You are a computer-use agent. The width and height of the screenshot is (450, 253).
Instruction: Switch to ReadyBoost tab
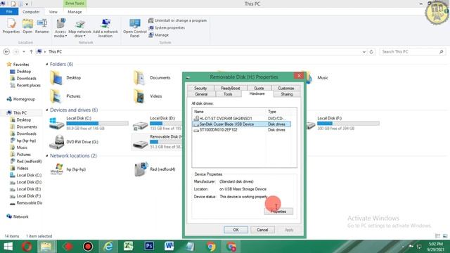click(x=230, y=89)
